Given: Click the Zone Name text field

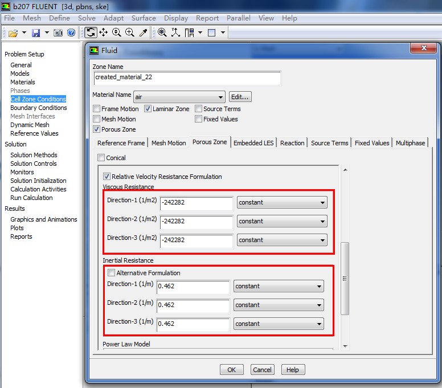Looking at the screenshot, I should 187,77.
